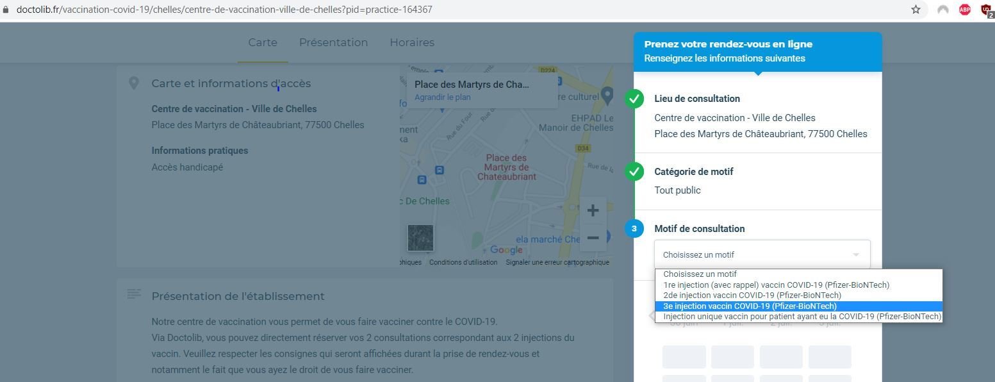Switch map to satellite view thumbnail
Image resolution: width=995 pixels, height=382 pixels.
point(420,238)
